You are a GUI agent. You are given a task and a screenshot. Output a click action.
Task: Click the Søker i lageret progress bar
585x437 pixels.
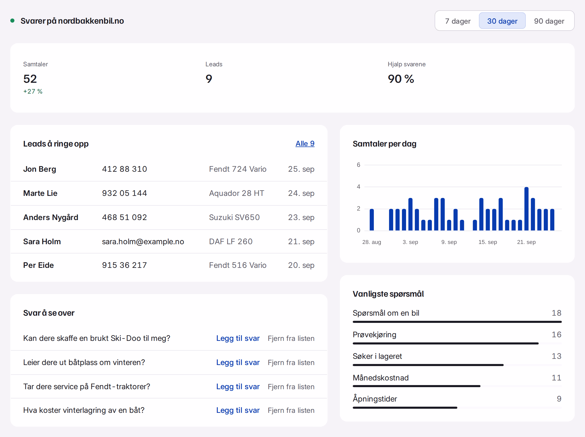(457, 365)
